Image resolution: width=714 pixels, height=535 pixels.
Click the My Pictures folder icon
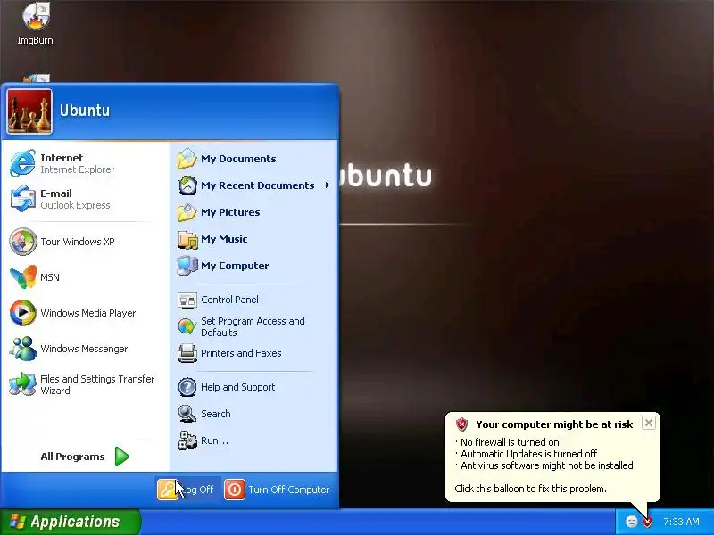pyautogui.click(x=187, y=212)
